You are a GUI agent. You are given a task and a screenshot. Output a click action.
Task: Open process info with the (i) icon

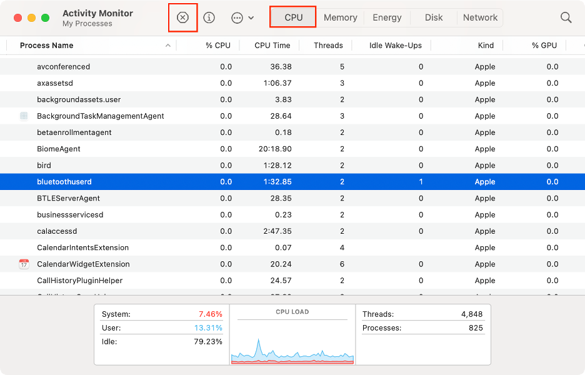pyautogui.click(x=209, y=17)
